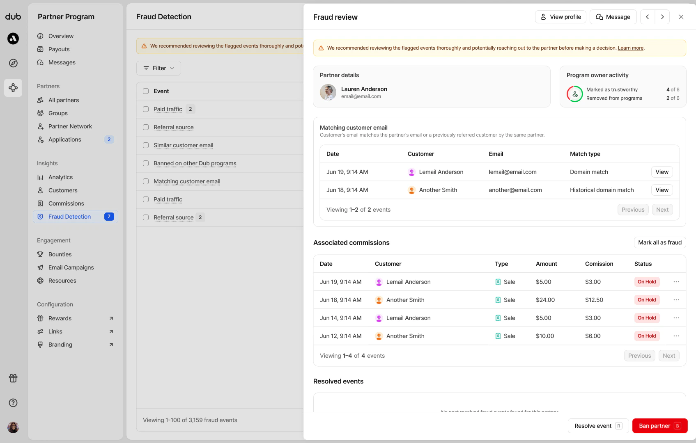Click the previous chevron beside the close button
Image resolution: width=696 pixels, height=443 pixels.
pyautogui.click(x=648, y=17)
